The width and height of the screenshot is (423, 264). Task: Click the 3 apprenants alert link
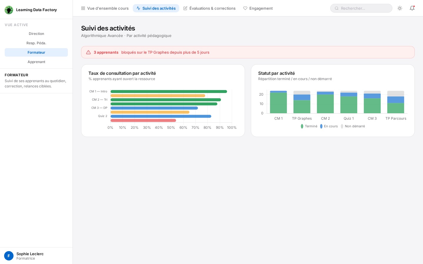(x=106, y=53)
